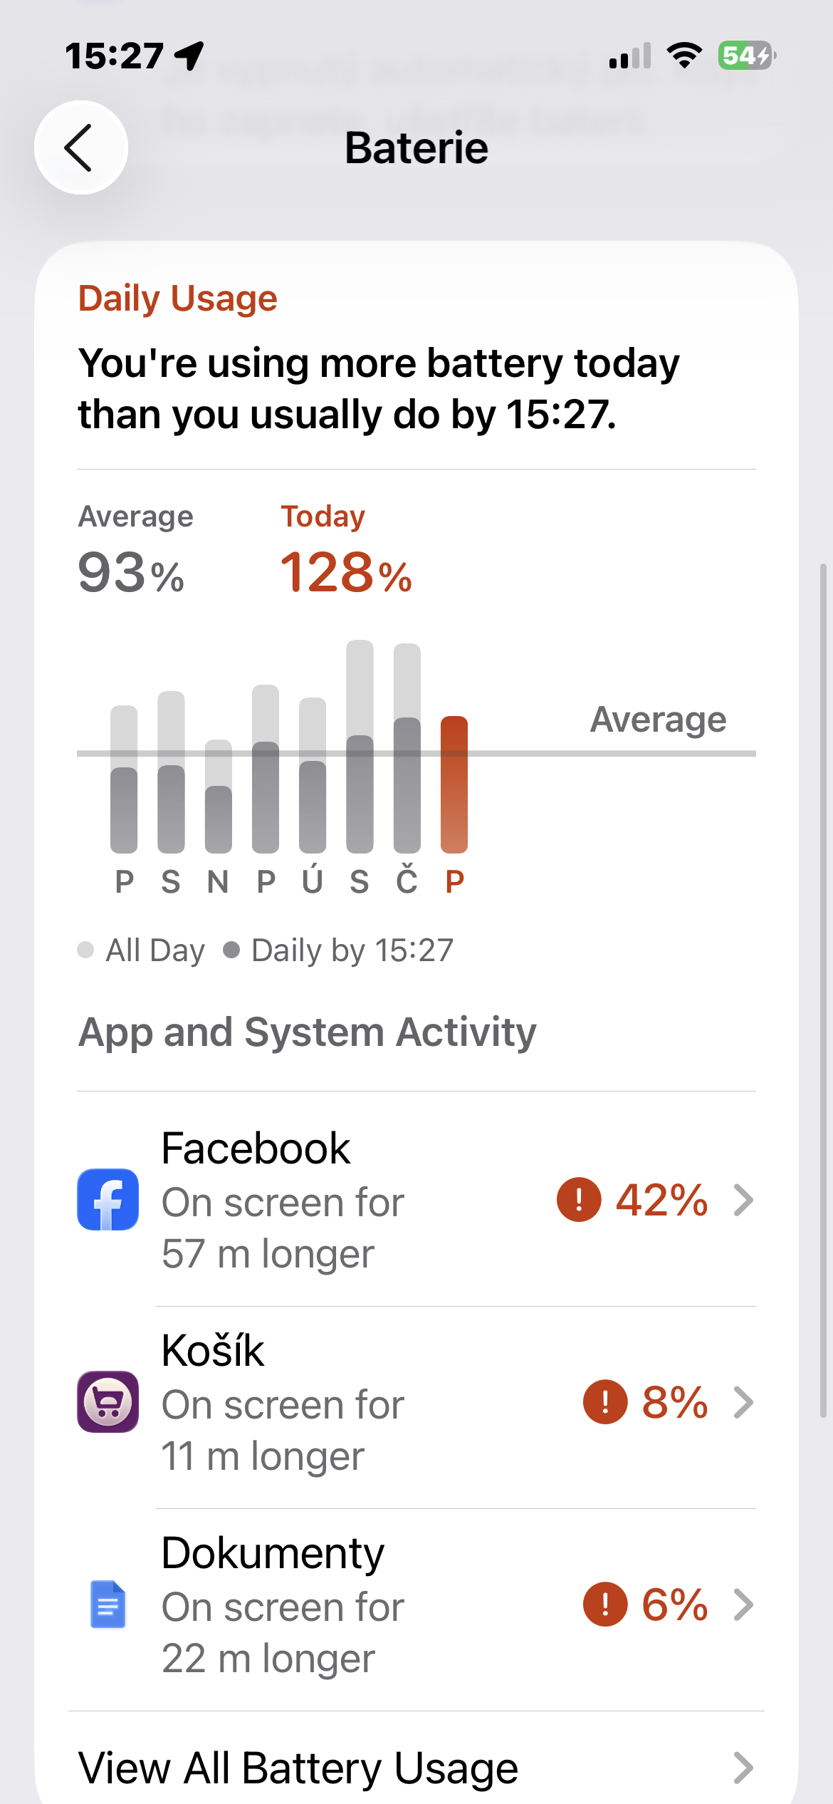Image resolution: width=833 pixels, height=1804 pixels.
Task: Tap the back arrow button
Action: click(80, 147)
